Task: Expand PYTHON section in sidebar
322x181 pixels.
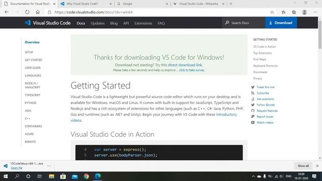Action: click(x=30, y=103)
